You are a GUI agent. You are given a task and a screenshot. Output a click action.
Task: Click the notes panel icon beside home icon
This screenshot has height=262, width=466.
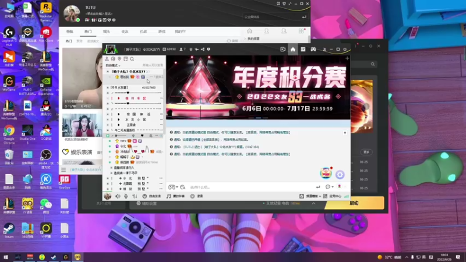tap(303, 49)
